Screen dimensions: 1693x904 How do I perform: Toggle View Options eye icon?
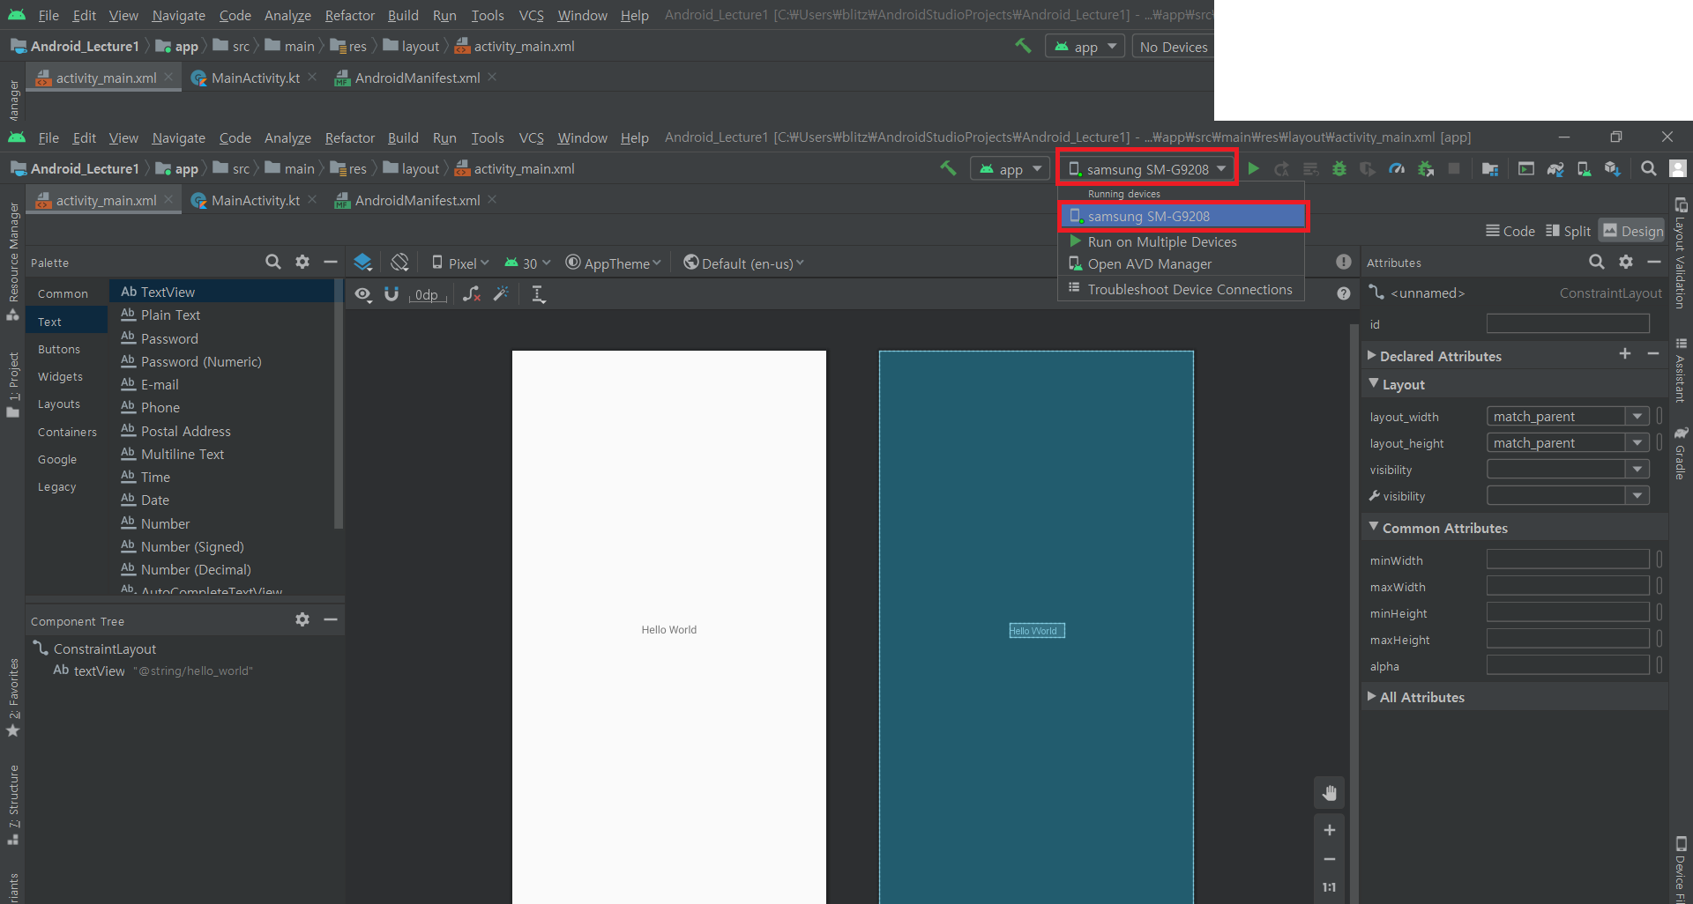pos(362,294)
